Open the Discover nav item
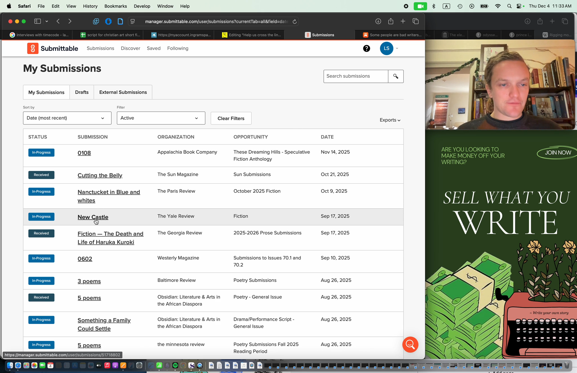 click(x=130, y=48)
